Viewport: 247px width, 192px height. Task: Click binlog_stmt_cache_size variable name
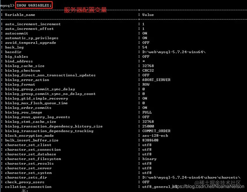pyautogui.click(x=31, y=122)
